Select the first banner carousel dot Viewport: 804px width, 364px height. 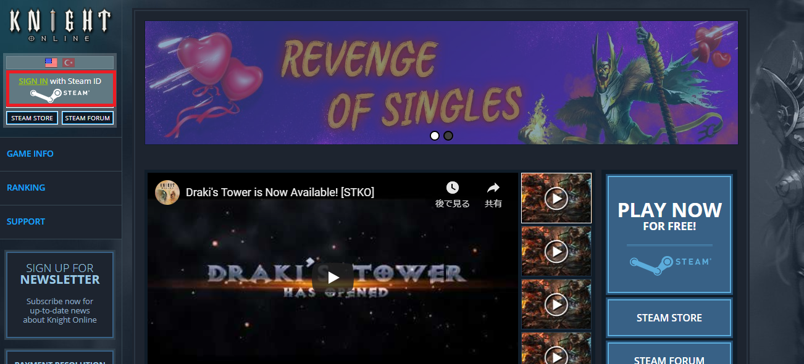pyautogui.click(x=435, y=136)
